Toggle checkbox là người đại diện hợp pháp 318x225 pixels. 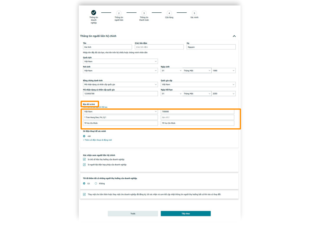pos(84,165)
